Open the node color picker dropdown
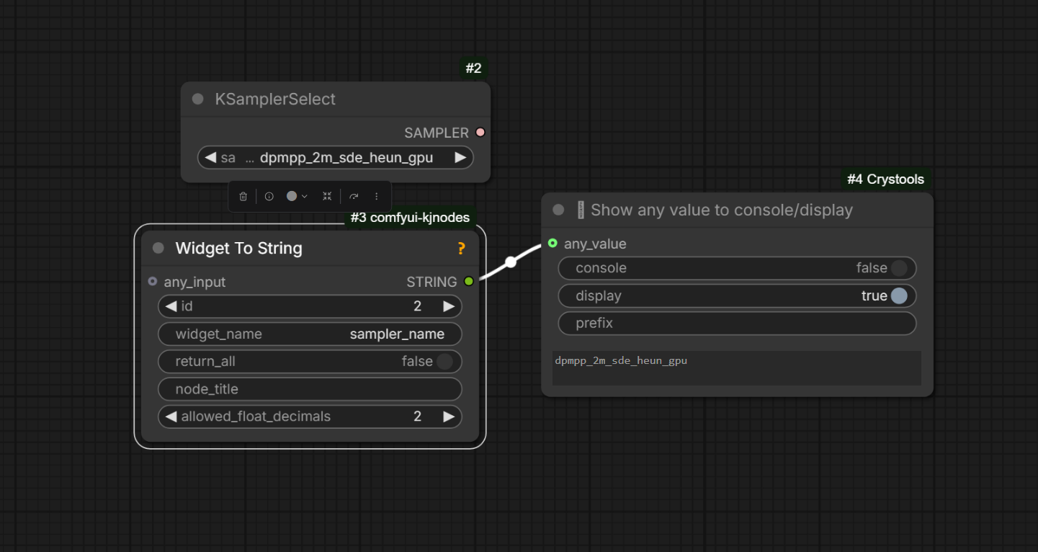The height and width of the screenshot is (552, 1038). pos(296,196)
